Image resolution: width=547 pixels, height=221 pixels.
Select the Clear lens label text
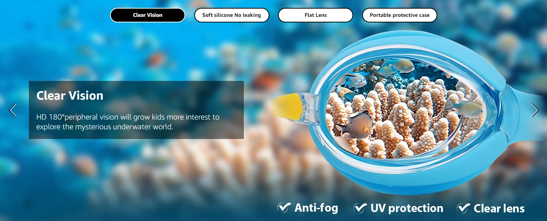coord(499,209)
